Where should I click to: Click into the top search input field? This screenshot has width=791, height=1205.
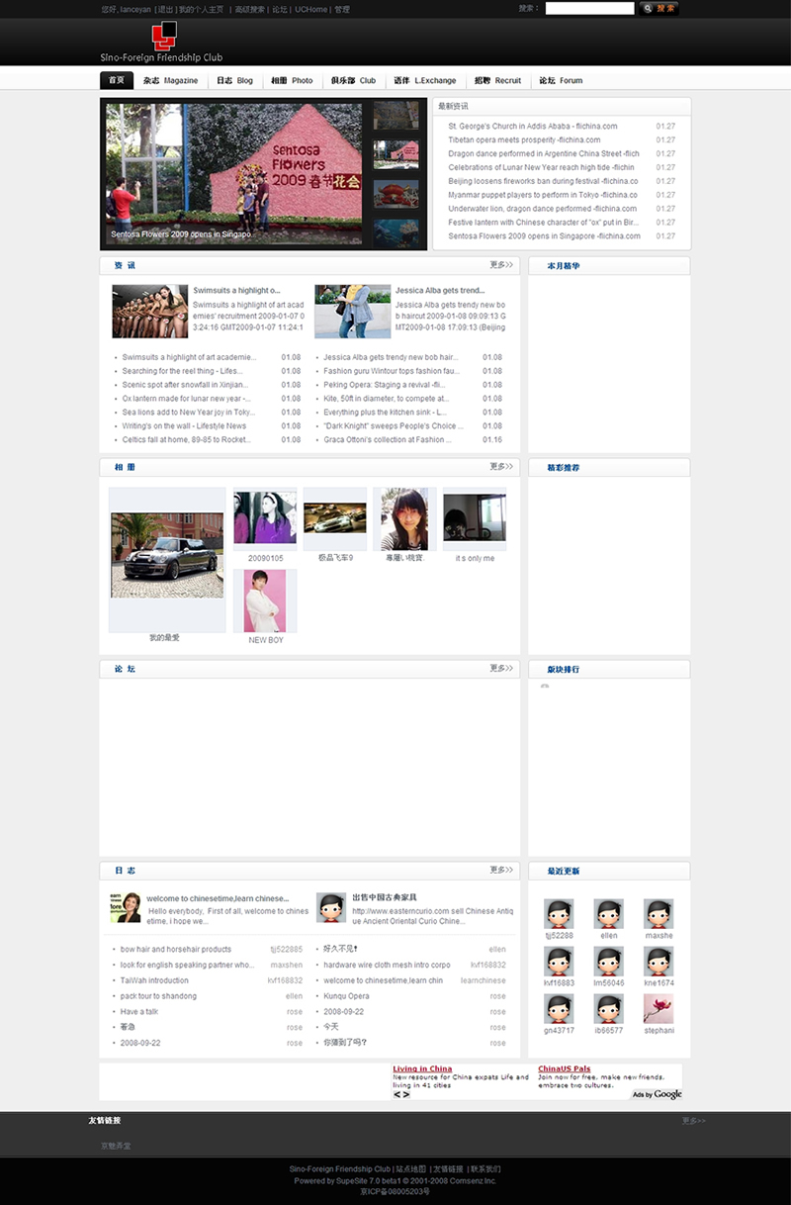(589, 8)
